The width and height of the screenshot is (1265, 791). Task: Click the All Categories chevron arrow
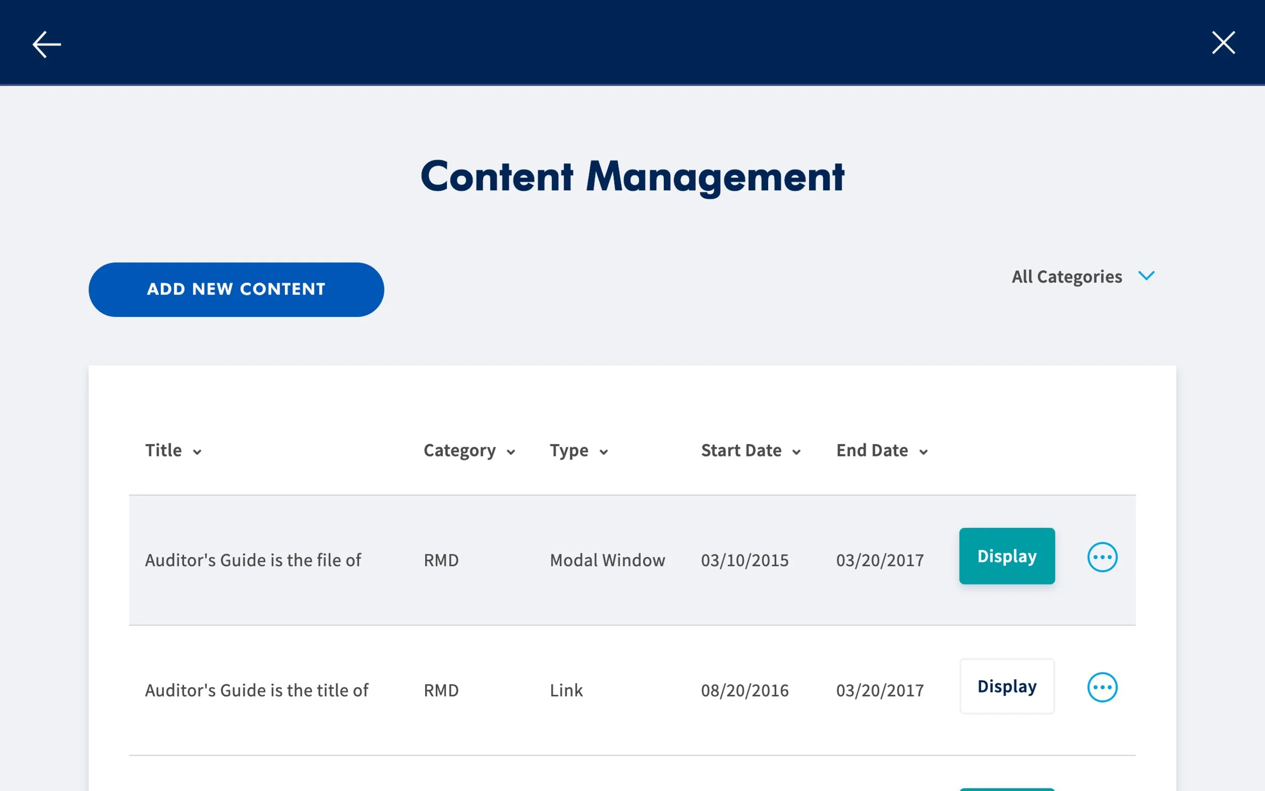[1146, 276]
